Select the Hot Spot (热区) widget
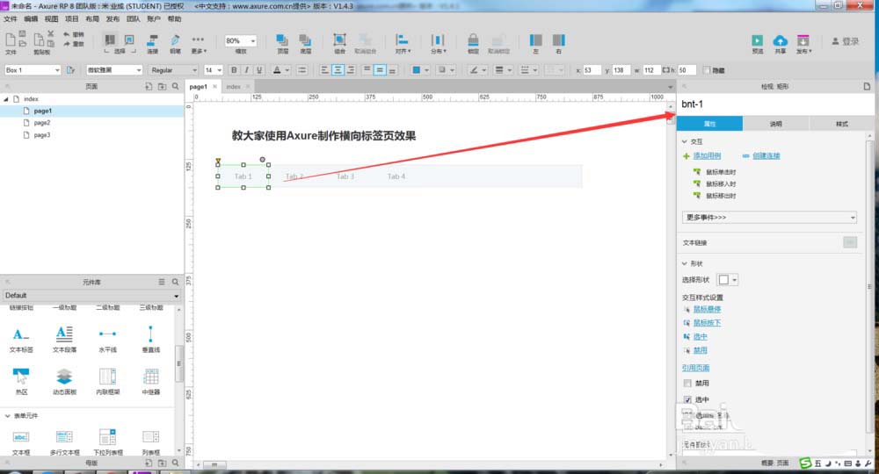 21,382
